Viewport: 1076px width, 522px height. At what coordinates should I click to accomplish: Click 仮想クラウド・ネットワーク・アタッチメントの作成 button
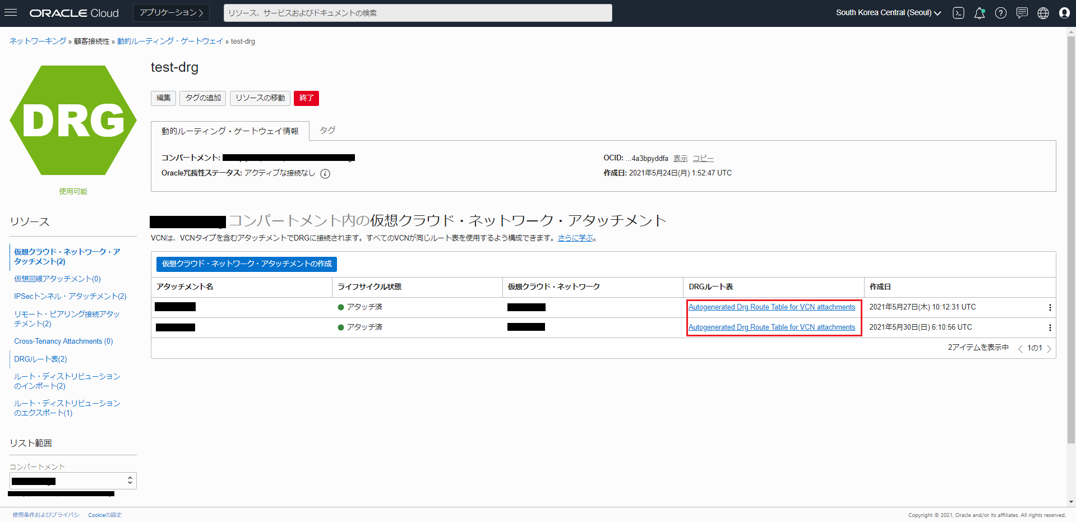[x=247, y=264]
